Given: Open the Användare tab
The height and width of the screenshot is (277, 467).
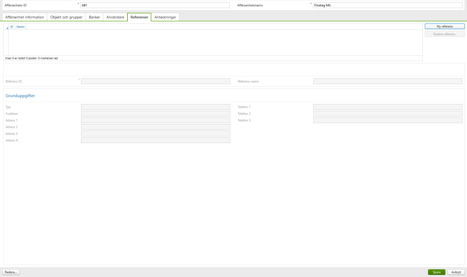Looking at the screenshot, I should pos(115,17).
